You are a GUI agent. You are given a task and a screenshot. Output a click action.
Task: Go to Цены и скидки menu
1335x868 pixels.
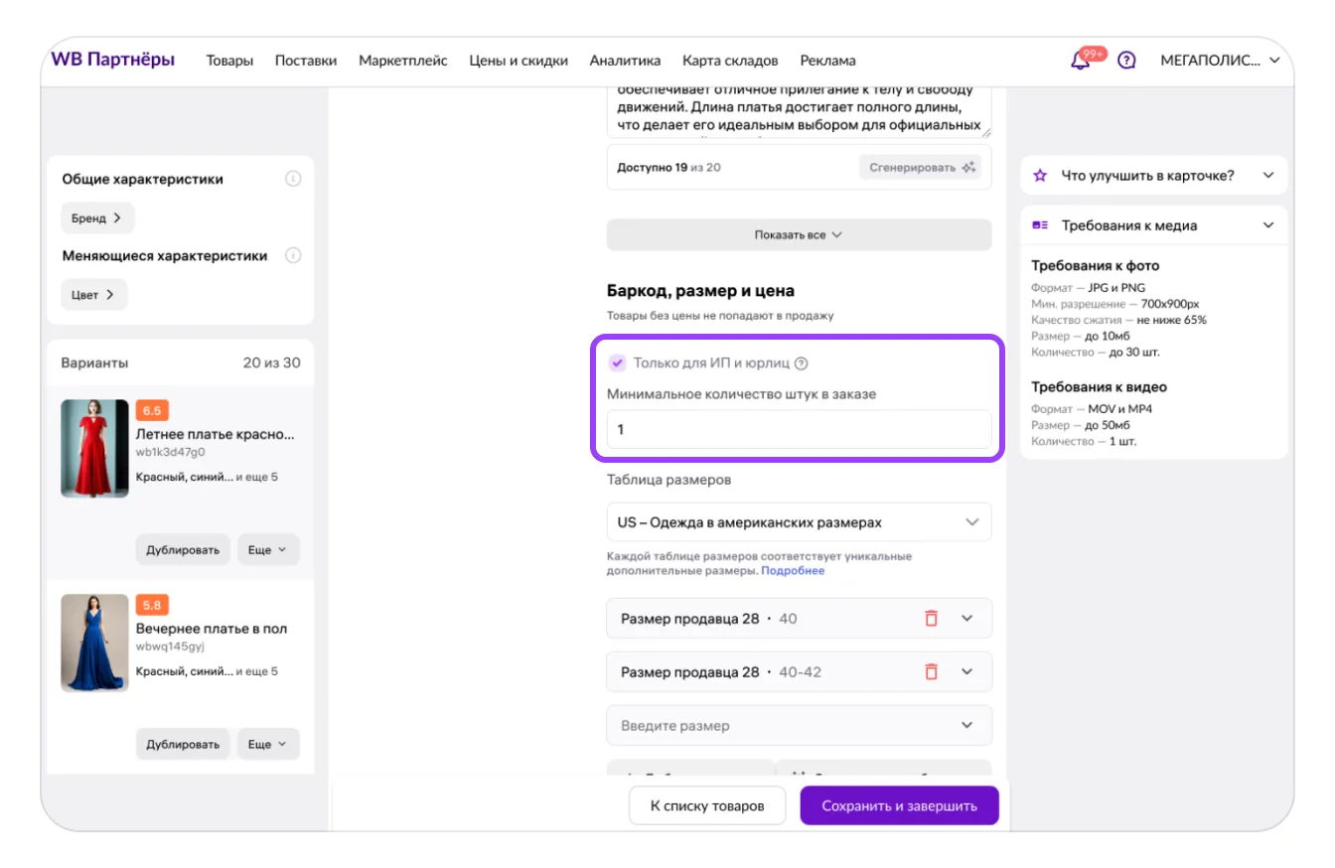tap(519, 61)
